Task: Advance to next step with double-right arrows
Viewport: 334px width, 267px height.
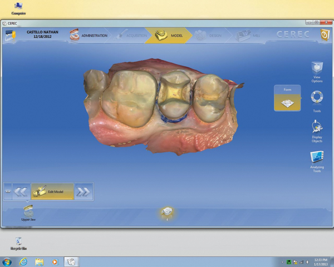Action: point(83,192)
